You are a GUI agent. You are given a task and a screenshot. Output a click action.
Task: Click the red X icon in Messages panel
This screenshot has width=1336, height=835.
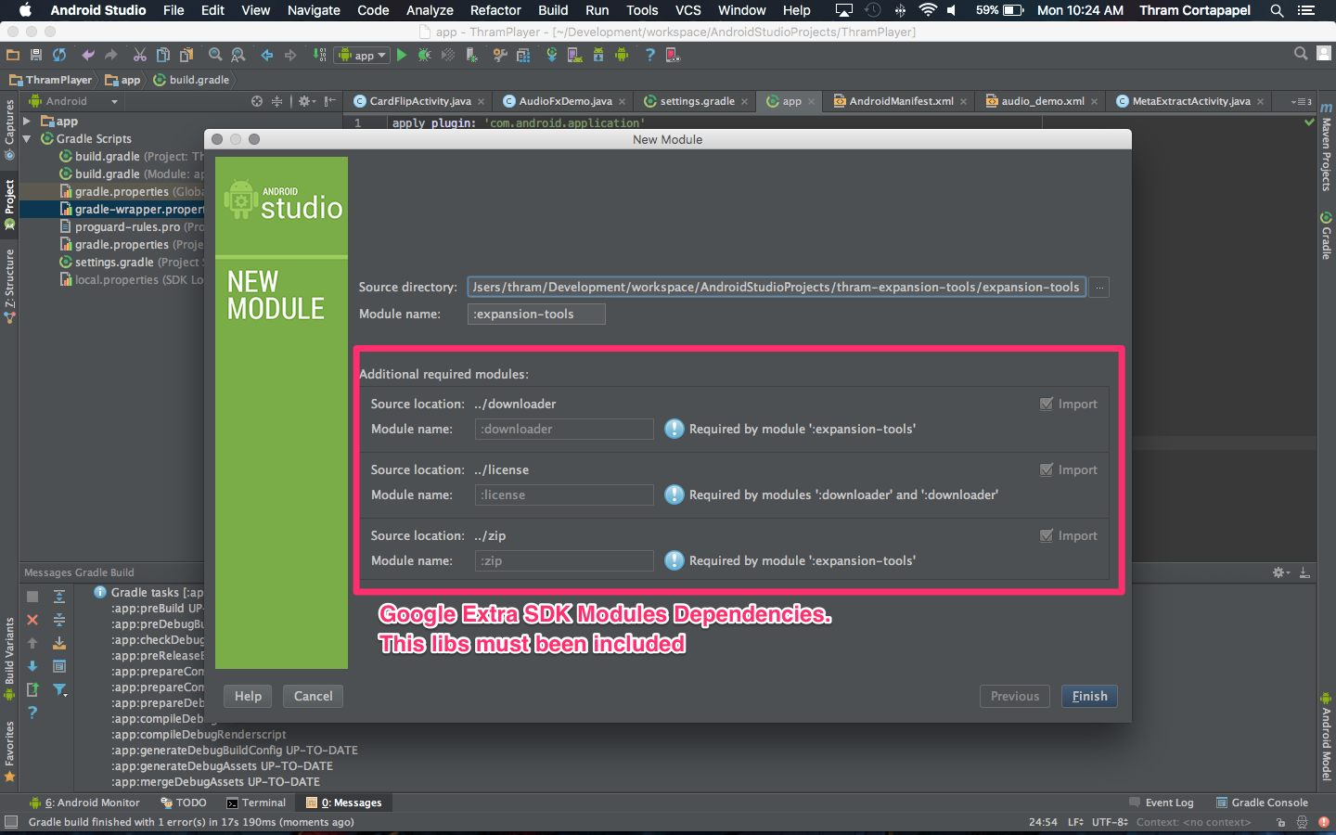(x=32, y=620)
